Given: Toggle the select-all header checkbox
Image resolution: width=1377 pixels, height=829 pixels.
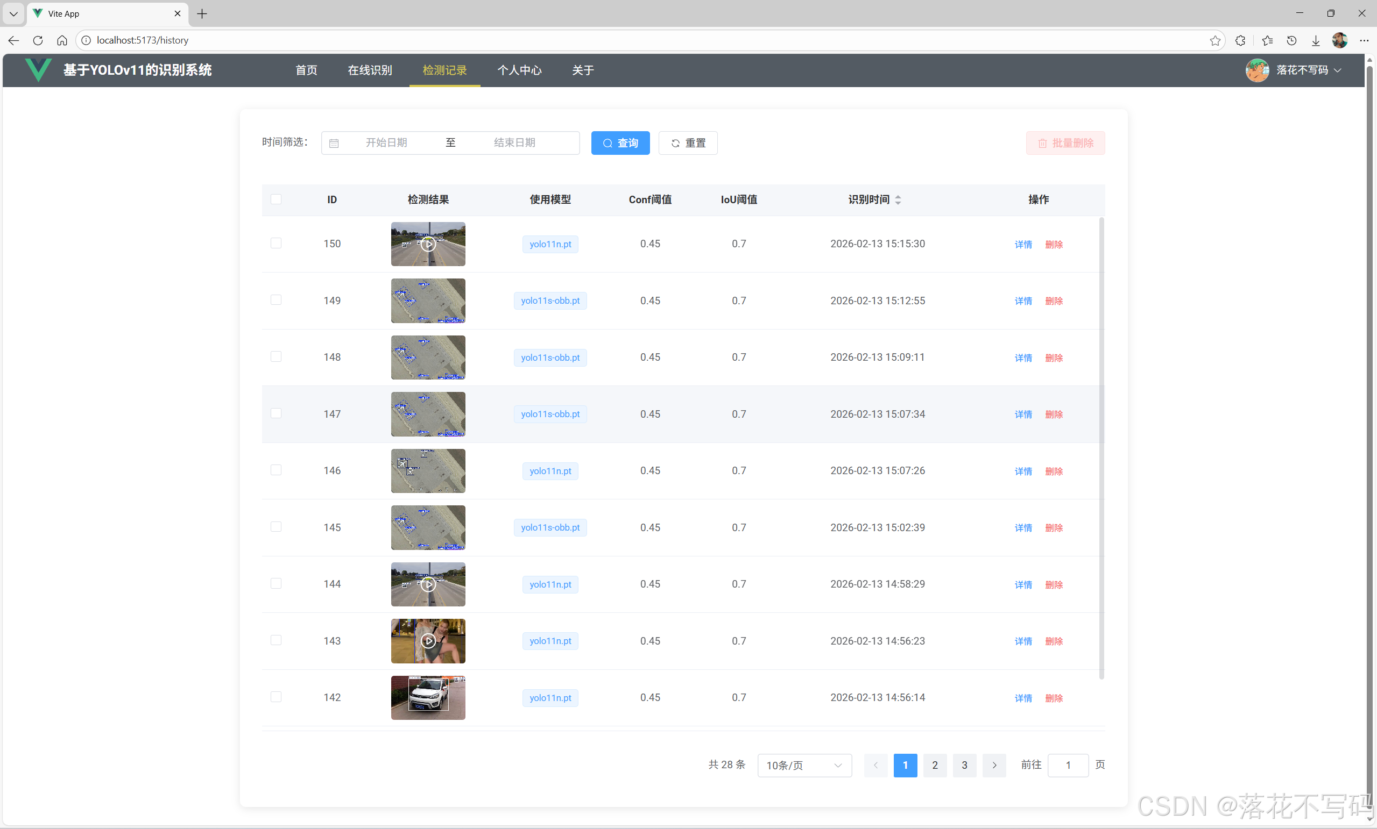Looking at the screenshot, I should tap(276, 199).
